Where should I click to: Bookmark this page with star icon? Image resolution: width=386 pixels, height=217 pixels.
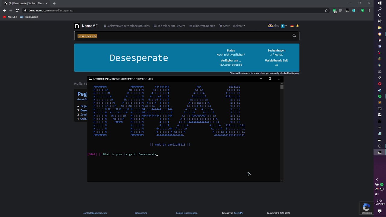pos(326,11)
